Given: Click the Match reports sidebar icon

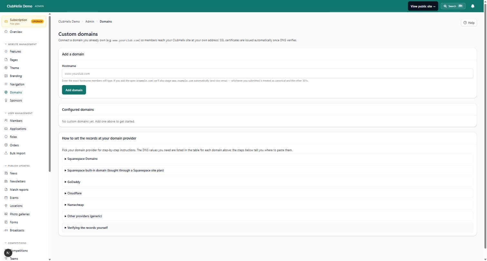Looking at the screenshot, I should point(6,189).
